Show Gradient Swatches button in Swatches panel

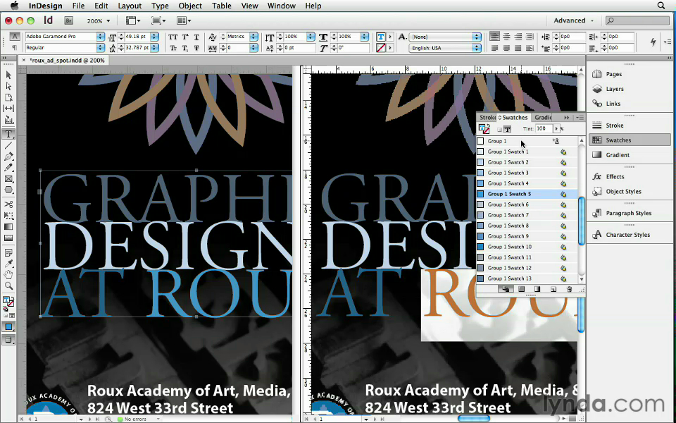(537, 289)
